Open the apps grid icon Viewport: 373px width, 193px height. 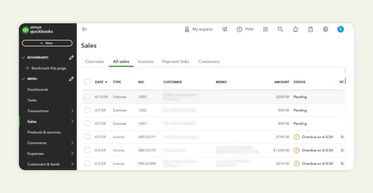pos(265,29)
